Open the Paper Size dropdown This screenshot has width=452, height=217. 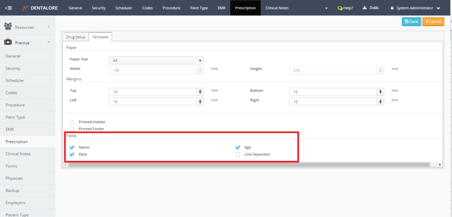tap(156, 60)
